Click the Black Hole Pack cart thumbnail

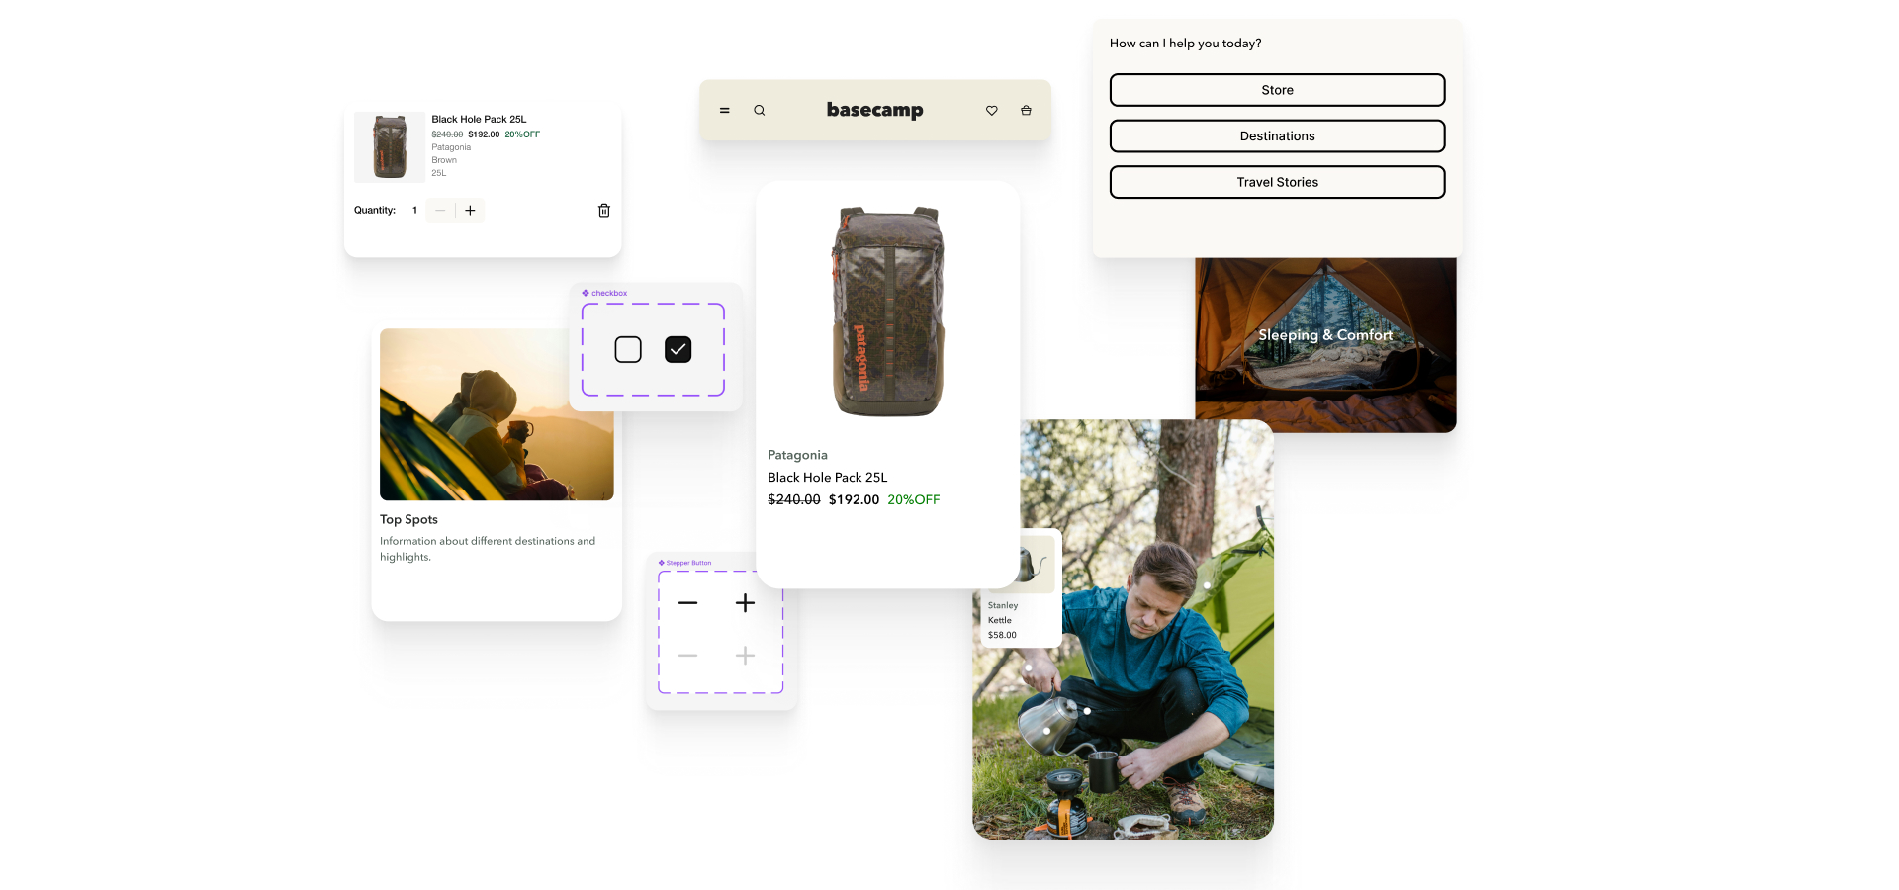pos(390,146)
